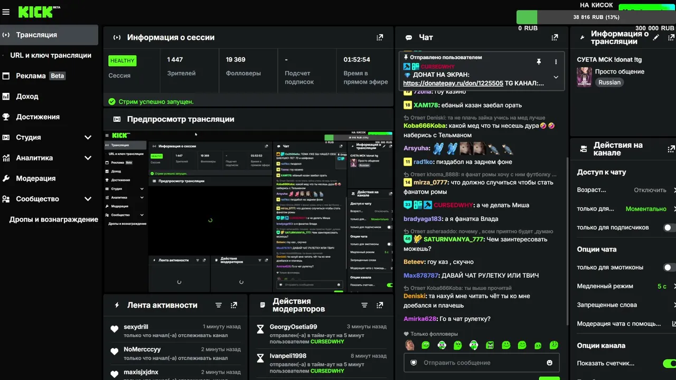Image resolution: width=676 pixels, height=380 pixels.
Task: Open the hamburger menu next to Kick logo
Action: click(6, 12)
